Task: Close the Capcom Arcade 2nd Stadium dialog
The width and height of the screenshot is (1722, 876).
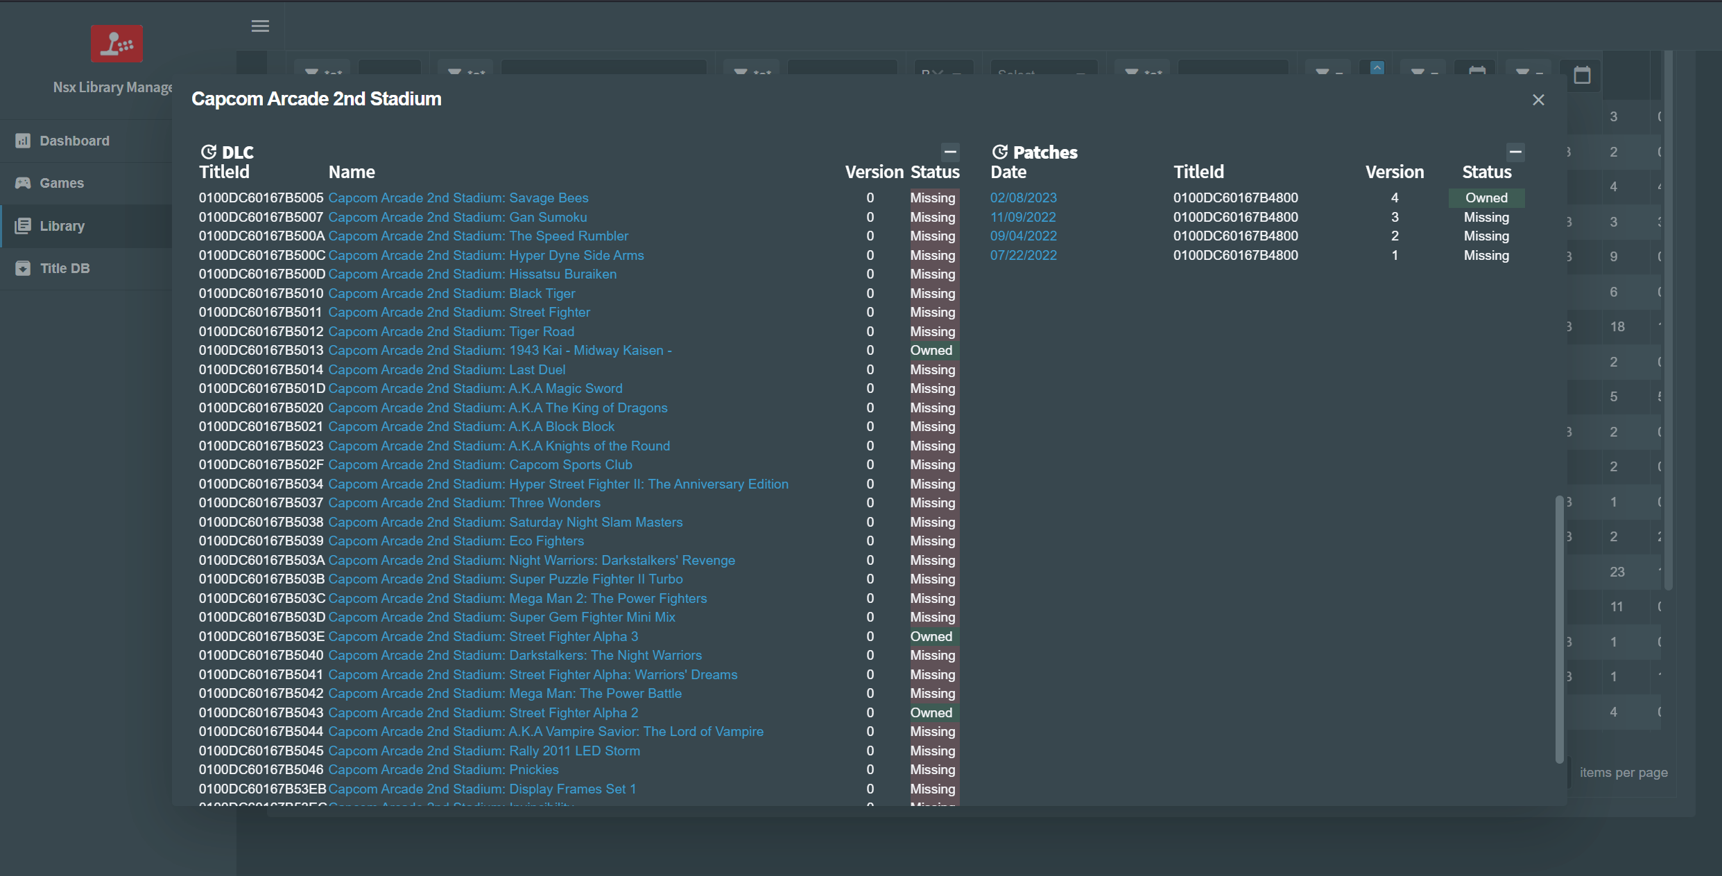Action: click(1538, 100)
